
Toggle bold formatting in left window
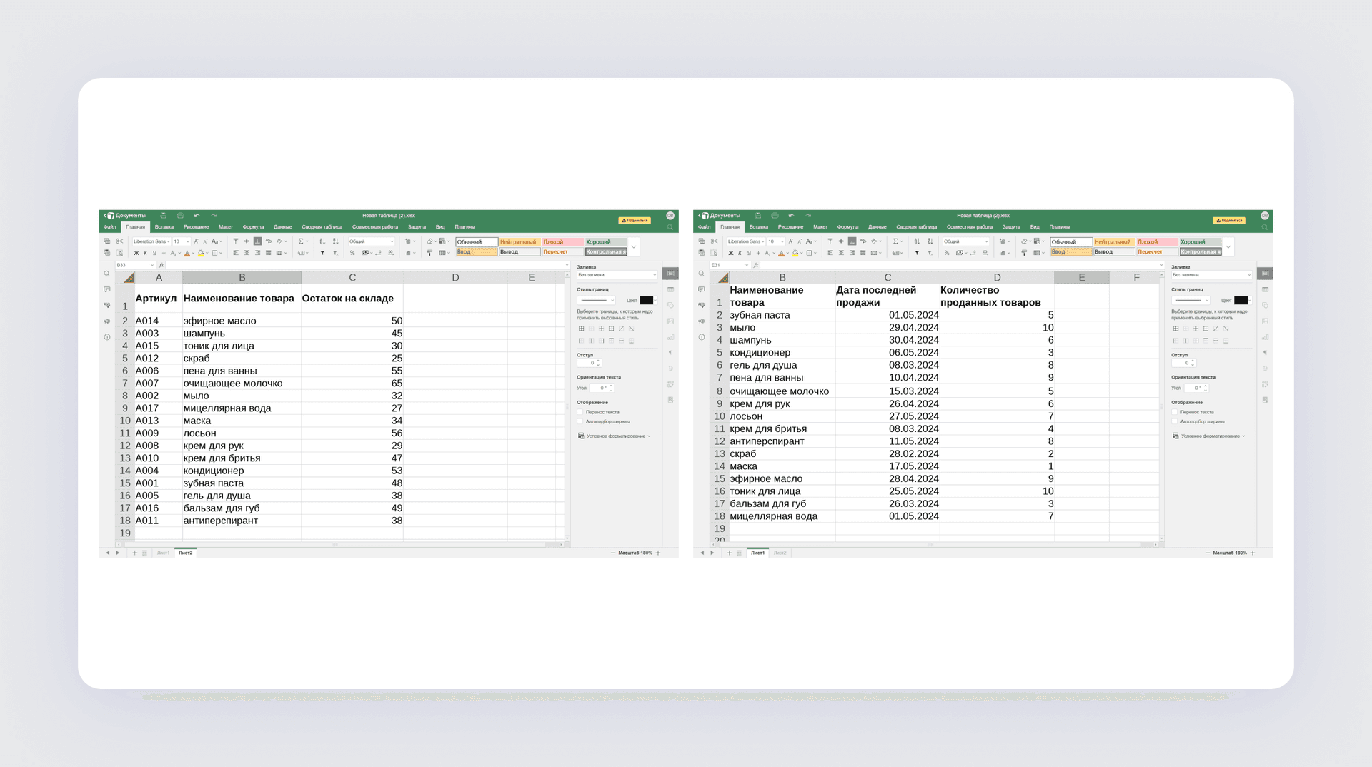pos(136,253)
